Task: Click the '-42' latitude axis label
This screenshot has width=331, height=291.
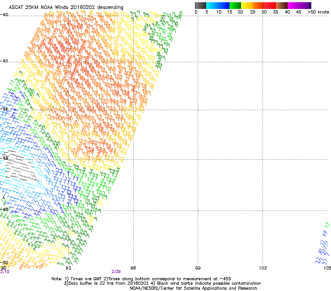Action: point(4,60)
